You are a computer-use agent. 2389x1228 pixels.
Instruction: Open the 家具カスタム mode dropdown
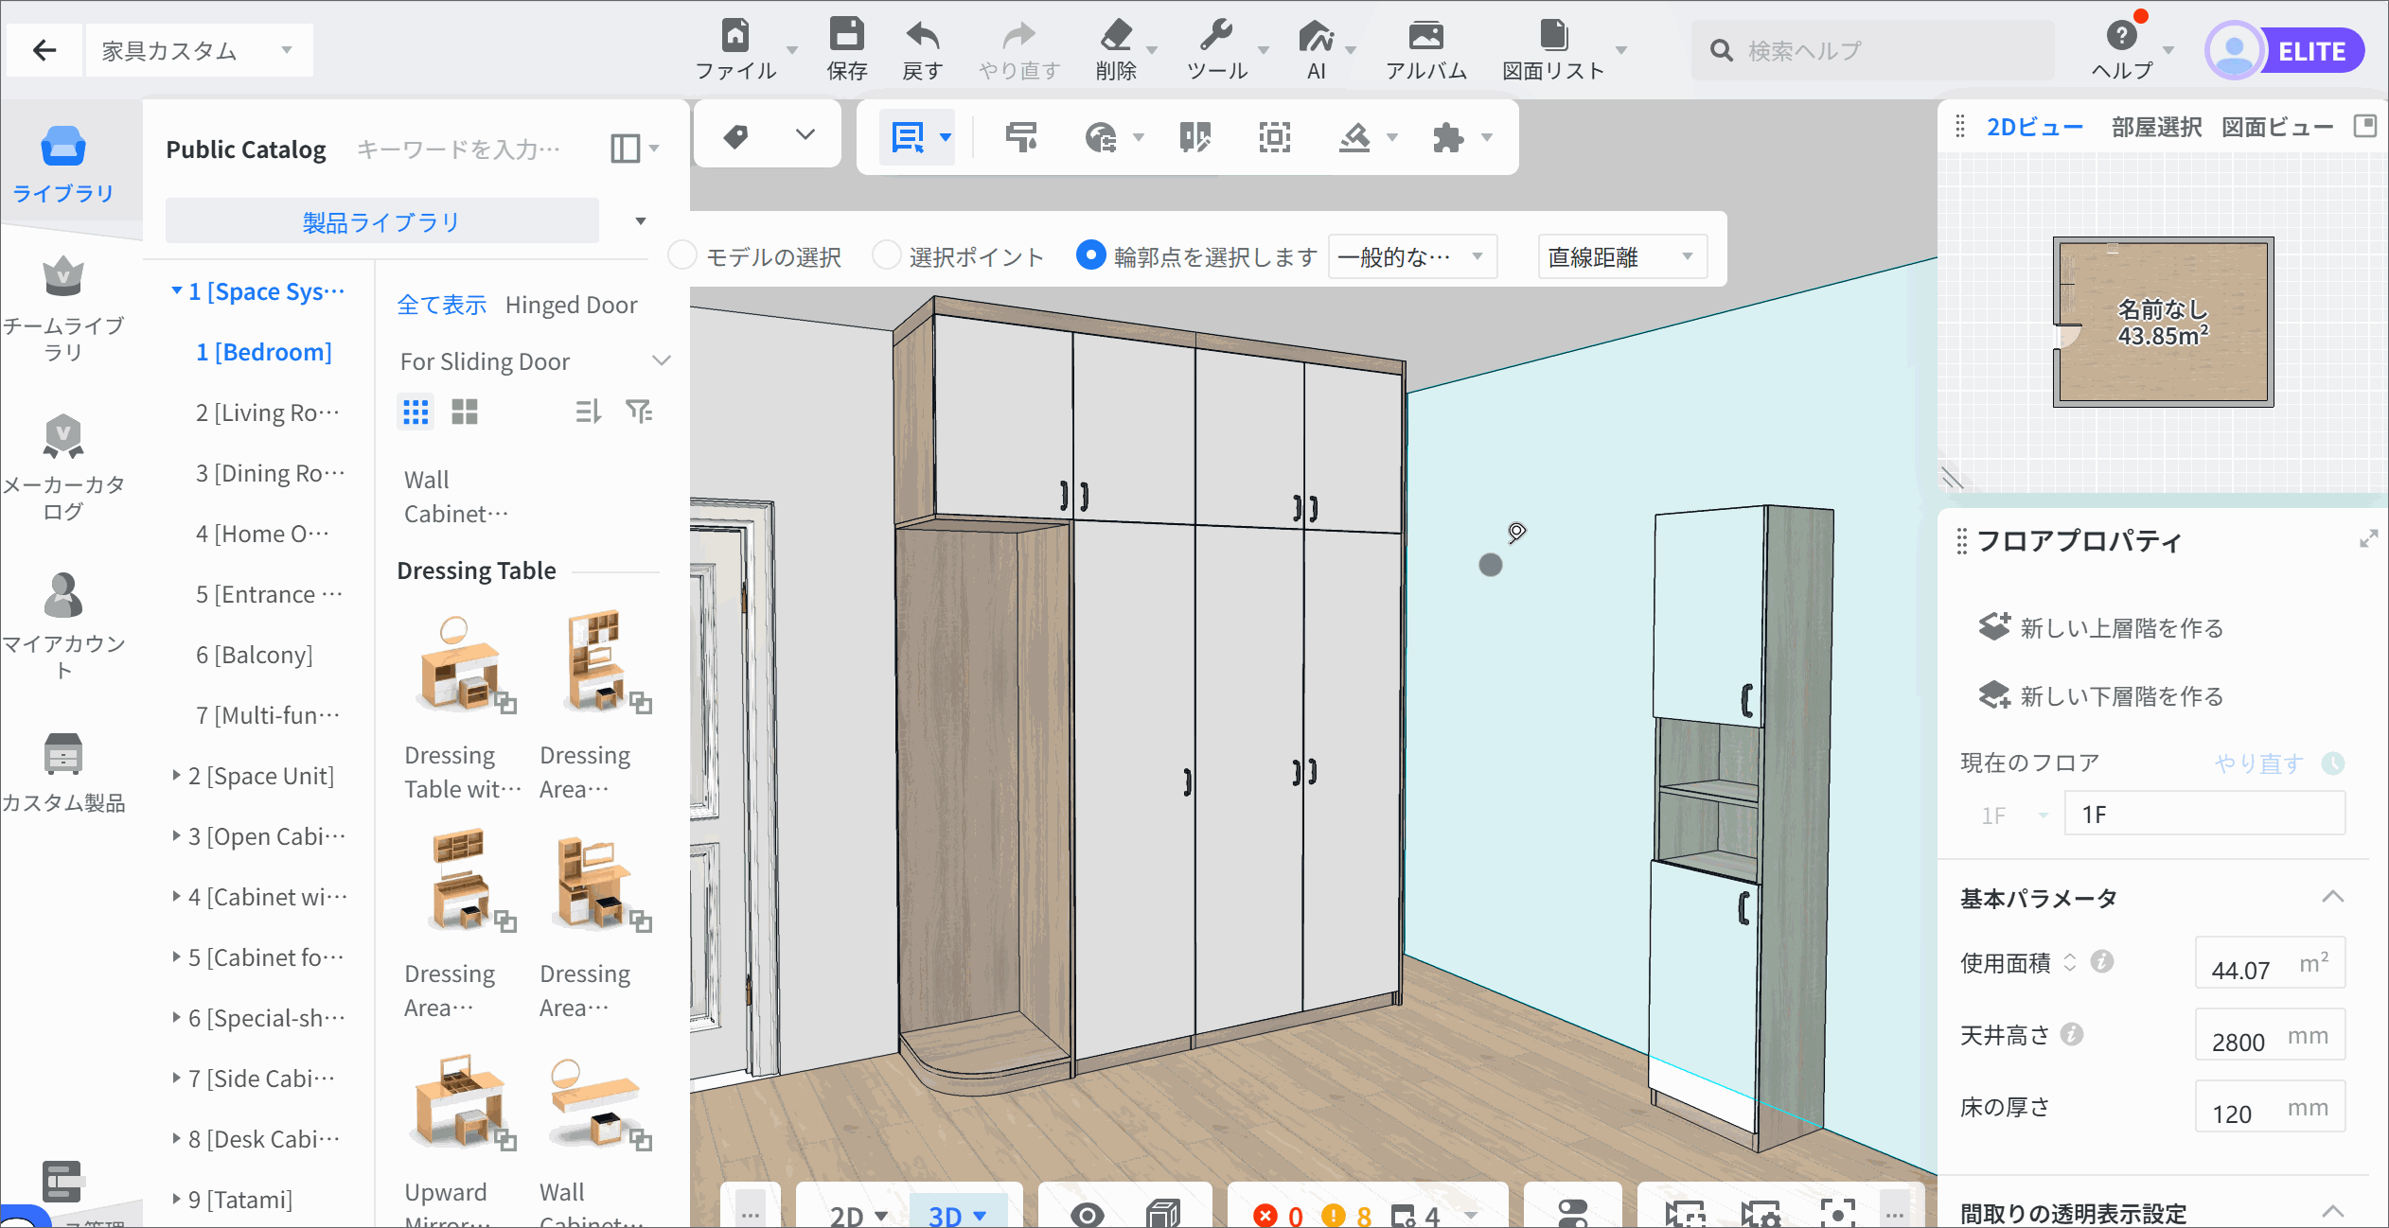pyautogui.click(x=199, y=50)
